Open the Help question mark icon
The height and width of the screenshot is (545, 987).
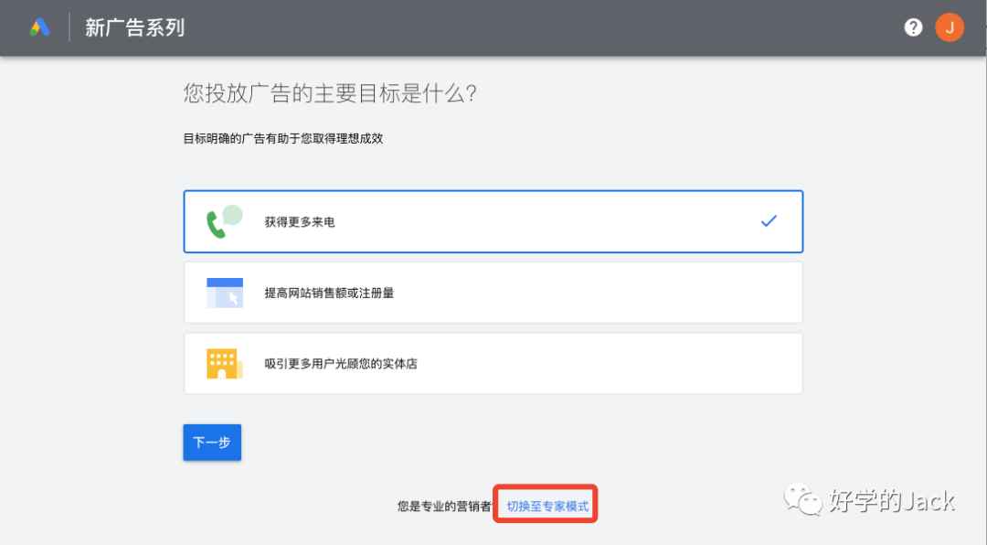[x=913, y=27]
